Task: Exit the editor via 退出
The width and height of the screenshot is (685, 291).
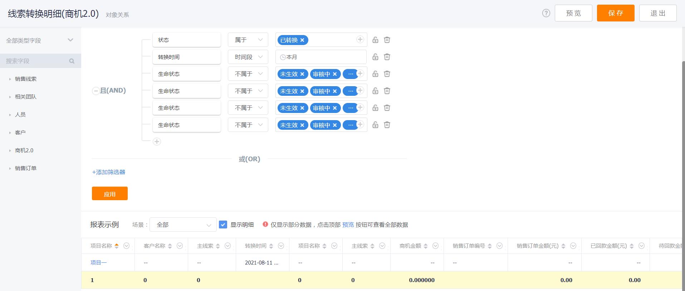Action: [x=658, y=13]
